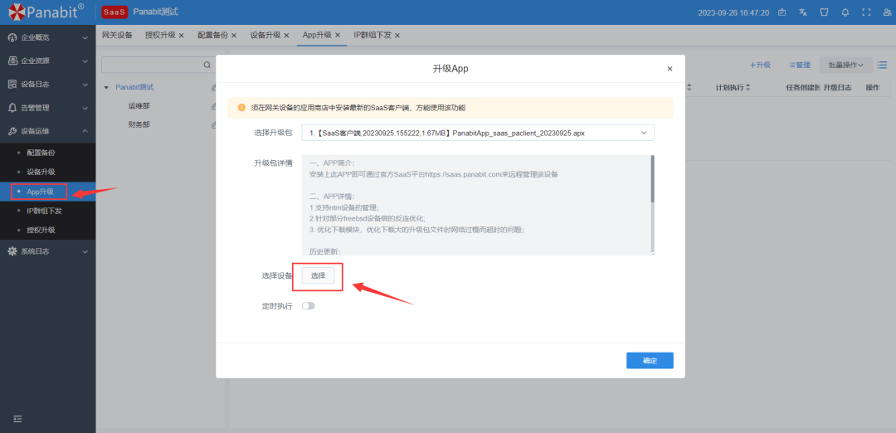Focus the group search input field

[x=152, y=66]
